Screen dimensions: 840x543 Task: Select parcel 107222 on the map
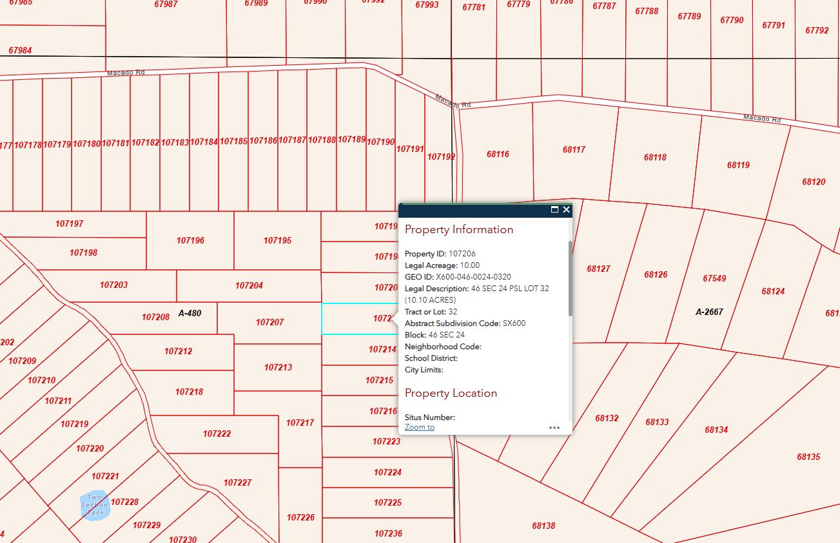click(217, 434)
